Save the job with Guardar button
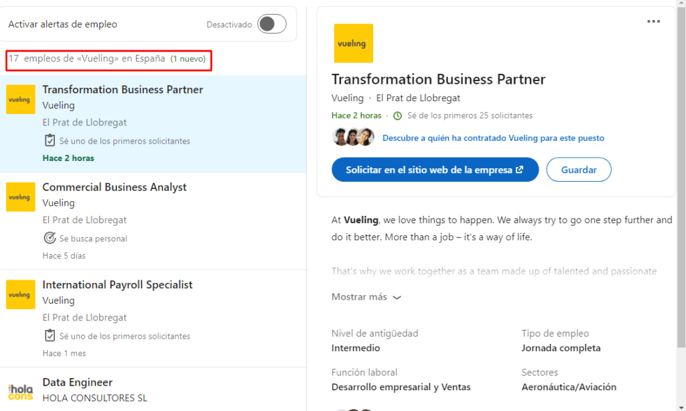Viewport: 686px width, 411px height. pos(578,170)
